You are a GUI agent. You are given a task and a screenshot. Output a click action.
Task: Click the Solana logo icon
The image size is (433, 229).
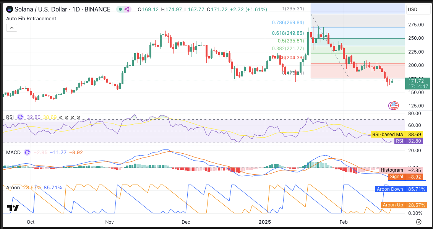point(10,10)
